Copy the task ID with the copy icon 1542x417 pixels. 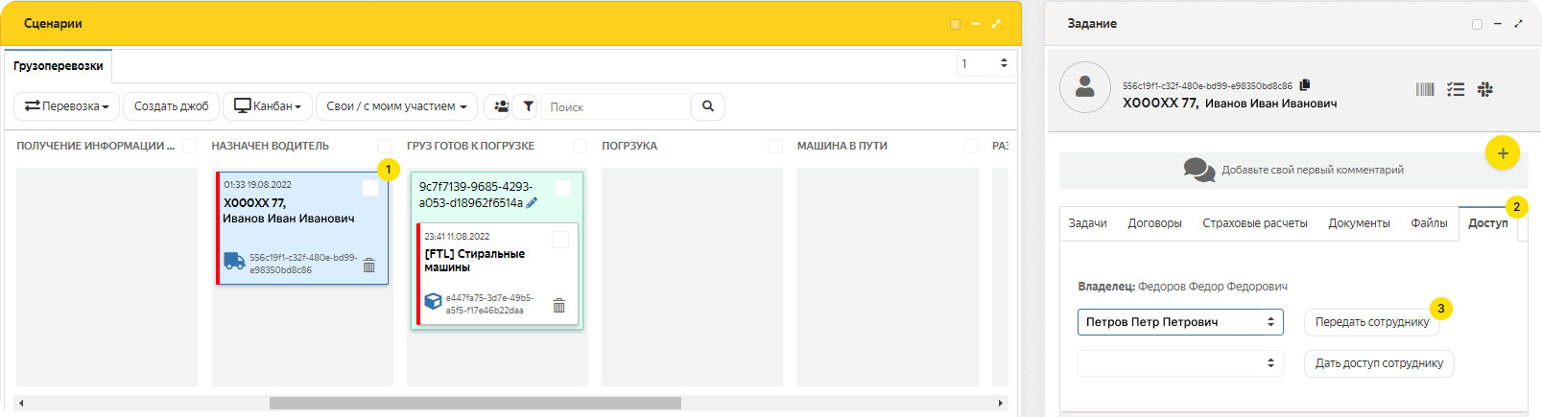tap(1305, 85)
